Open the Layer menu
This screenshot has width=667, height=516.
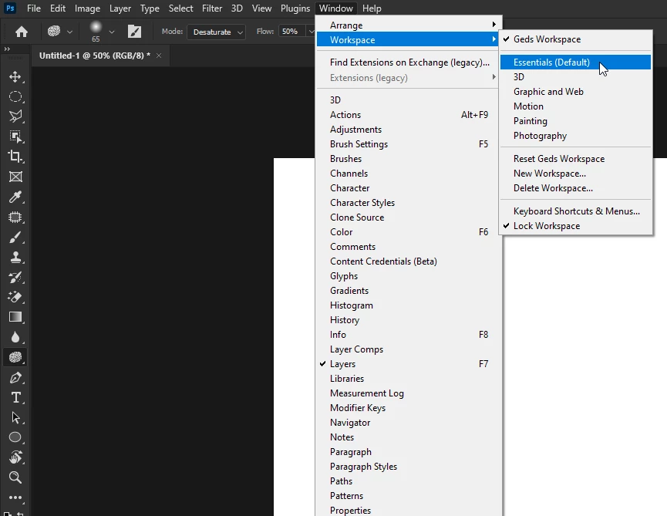tap(120, 8)
